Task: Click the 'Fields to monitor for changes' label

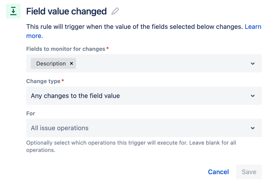Action: (x=66, y=49)
